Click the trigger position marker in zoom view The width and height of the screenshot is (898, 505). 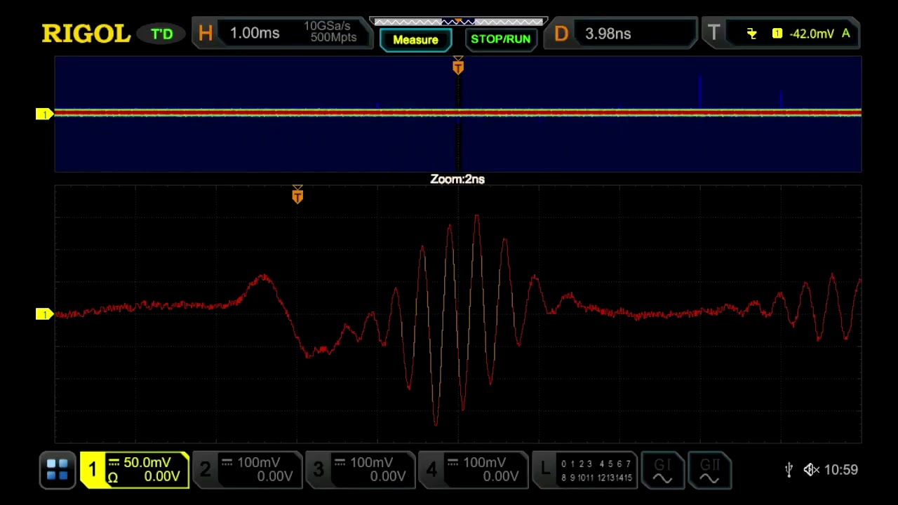(x=297, y=195)
